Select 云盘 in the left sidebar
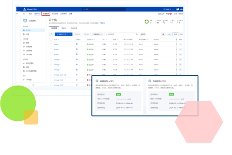The image size is (232, 155). point(27,34)
